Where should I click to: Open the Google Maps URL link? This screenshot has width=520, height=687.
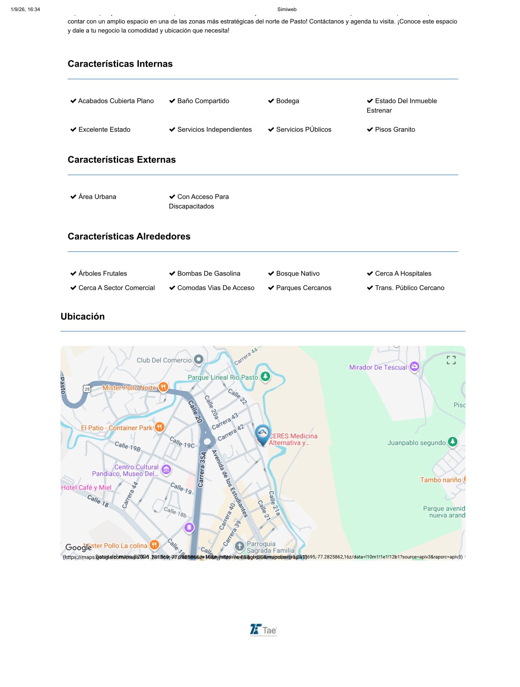coord(263,557)
